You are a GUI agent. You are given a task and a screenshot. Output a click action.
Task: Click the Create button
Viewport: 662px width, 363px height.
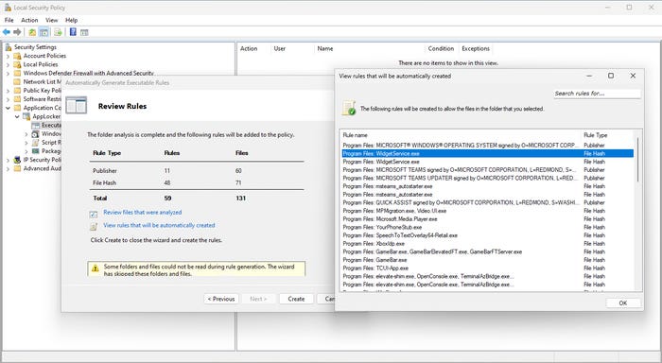point(296,299)
